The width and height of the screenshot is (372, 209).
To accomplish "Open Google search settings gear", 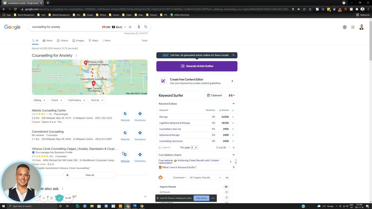I will pos(345,27).
